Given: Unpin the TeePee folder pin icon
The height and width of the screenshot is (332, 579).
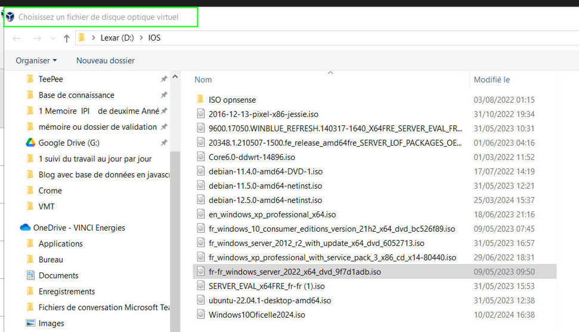Looking at the screenshot, I should pos(164,79).
